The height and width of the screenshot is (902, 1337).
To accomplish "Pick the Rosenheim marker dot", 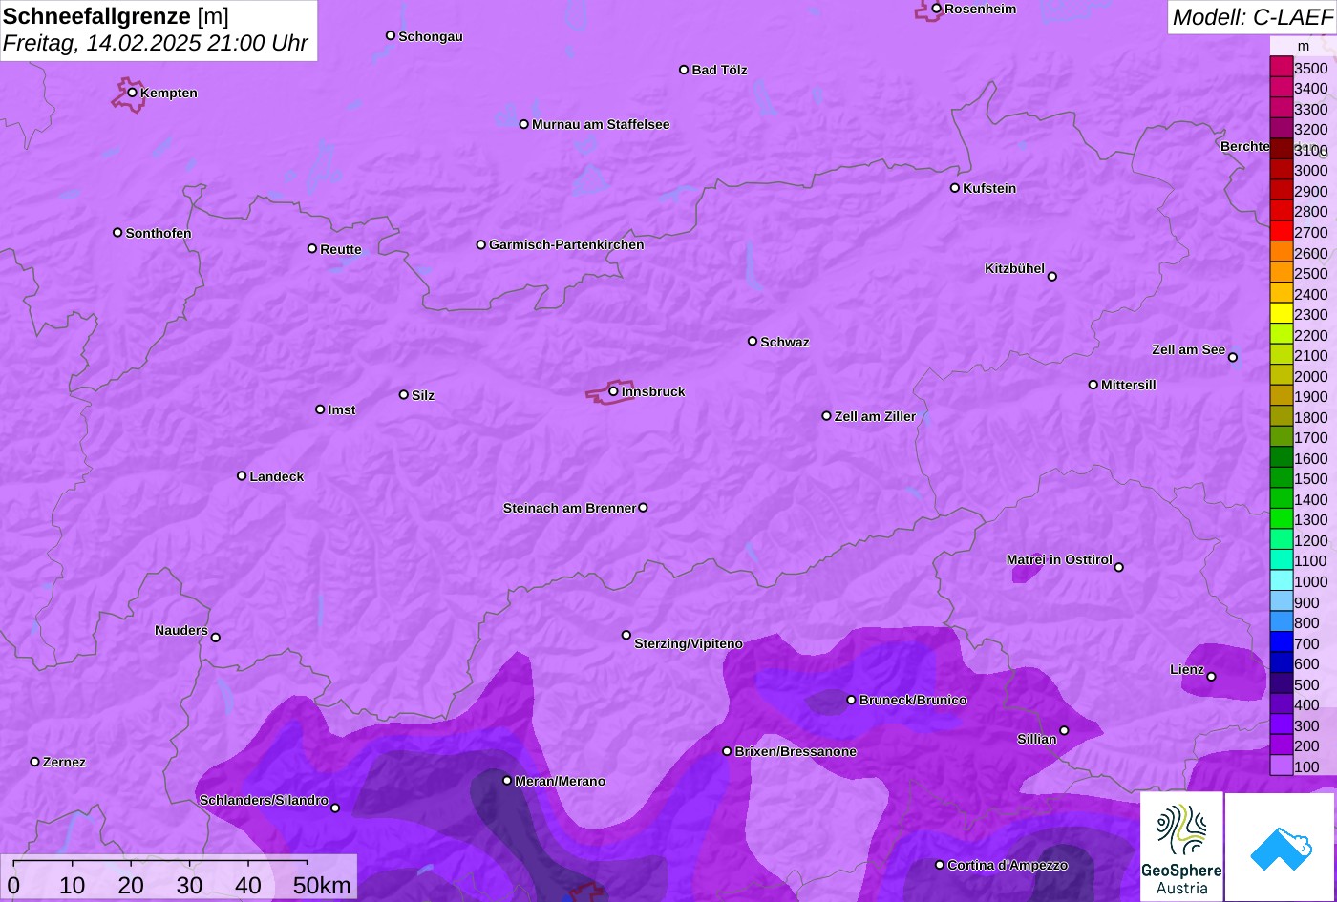I will point(936,9).
